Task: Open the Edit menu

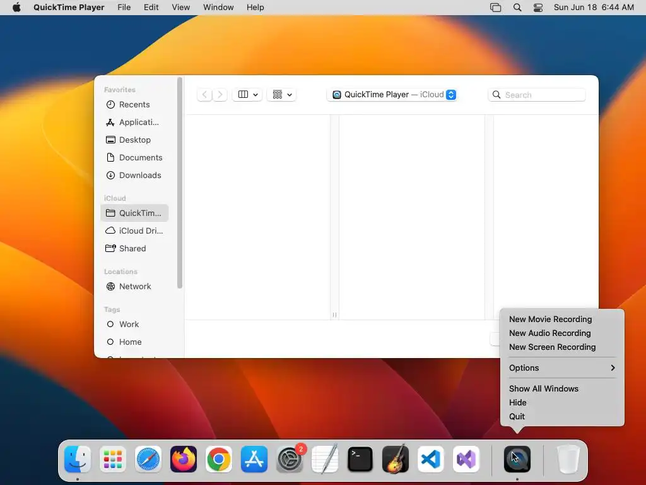Action: coord(151,8)
